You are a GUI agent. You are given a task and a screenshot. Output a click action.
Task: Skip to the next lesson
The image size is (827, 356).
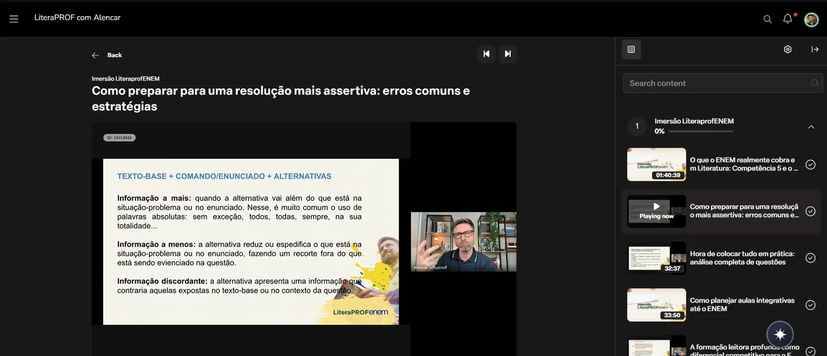point(508,54)
